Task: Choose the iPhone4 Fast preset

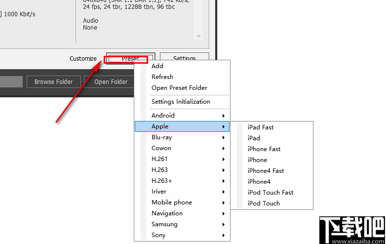Action: (x=272, y=170)
